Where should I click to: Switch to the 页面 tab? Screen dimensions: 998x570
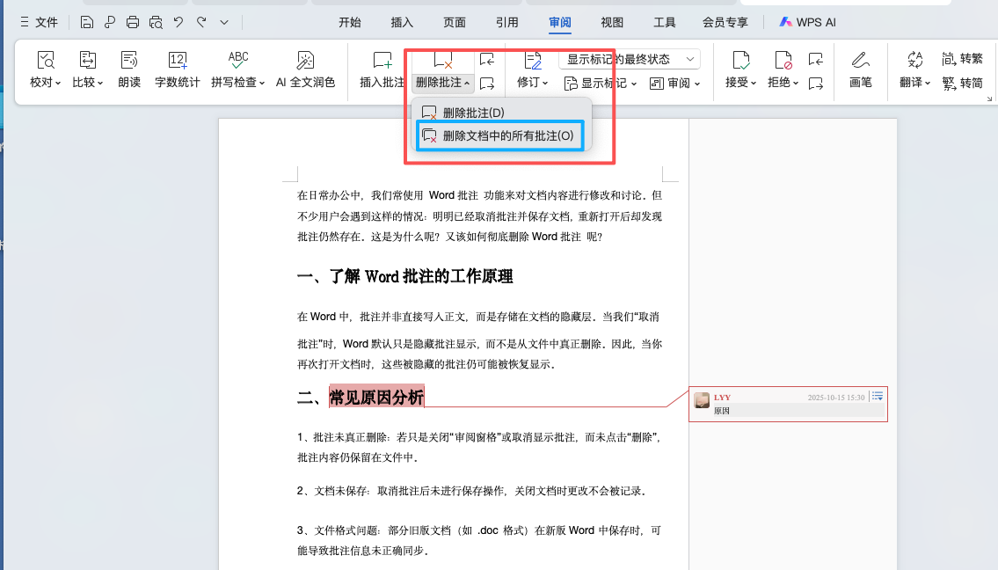[x=455, y=22]
